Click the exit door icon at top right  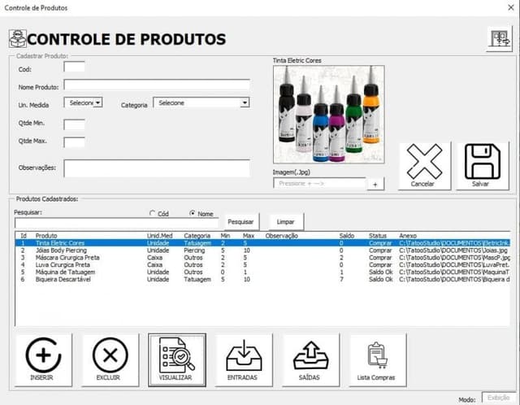click(x=500, y=39)
